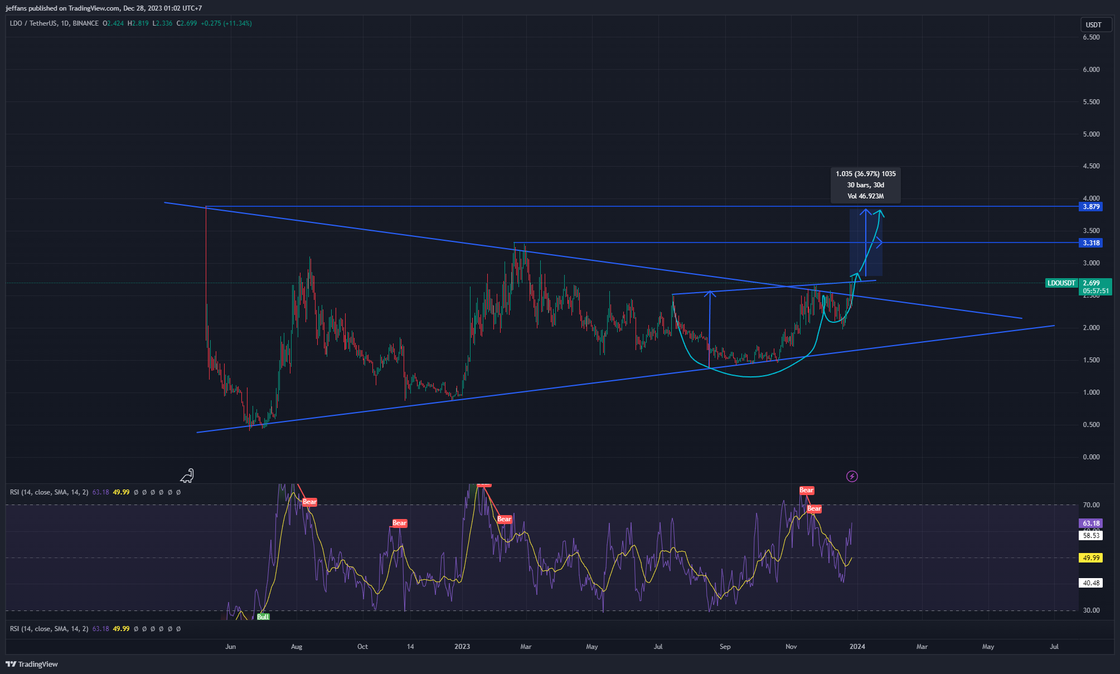Click the Oct label on time axis

pos(362,647)
